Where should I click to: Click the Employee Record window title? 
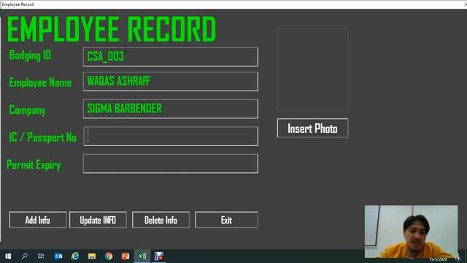coord(18,4)
